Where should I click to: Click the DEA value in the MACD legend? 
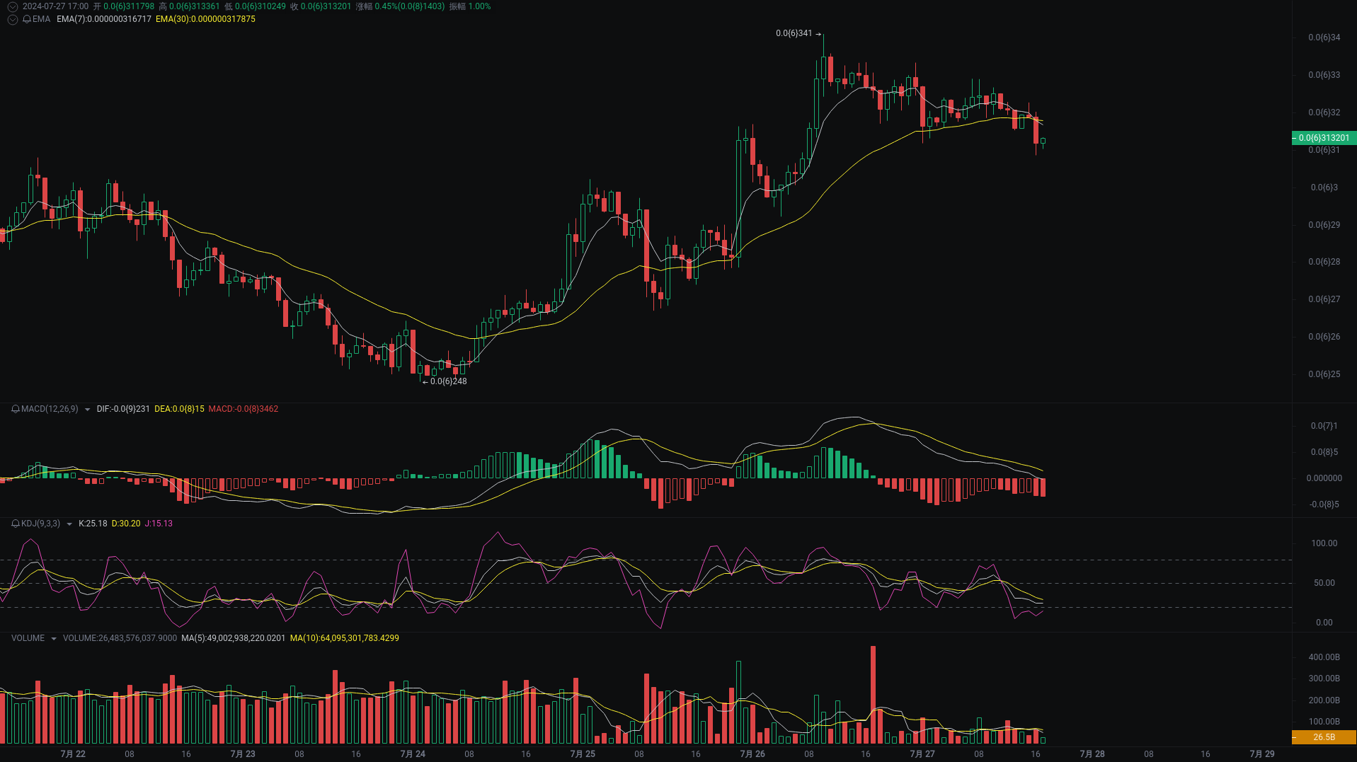tap(178, 409)
